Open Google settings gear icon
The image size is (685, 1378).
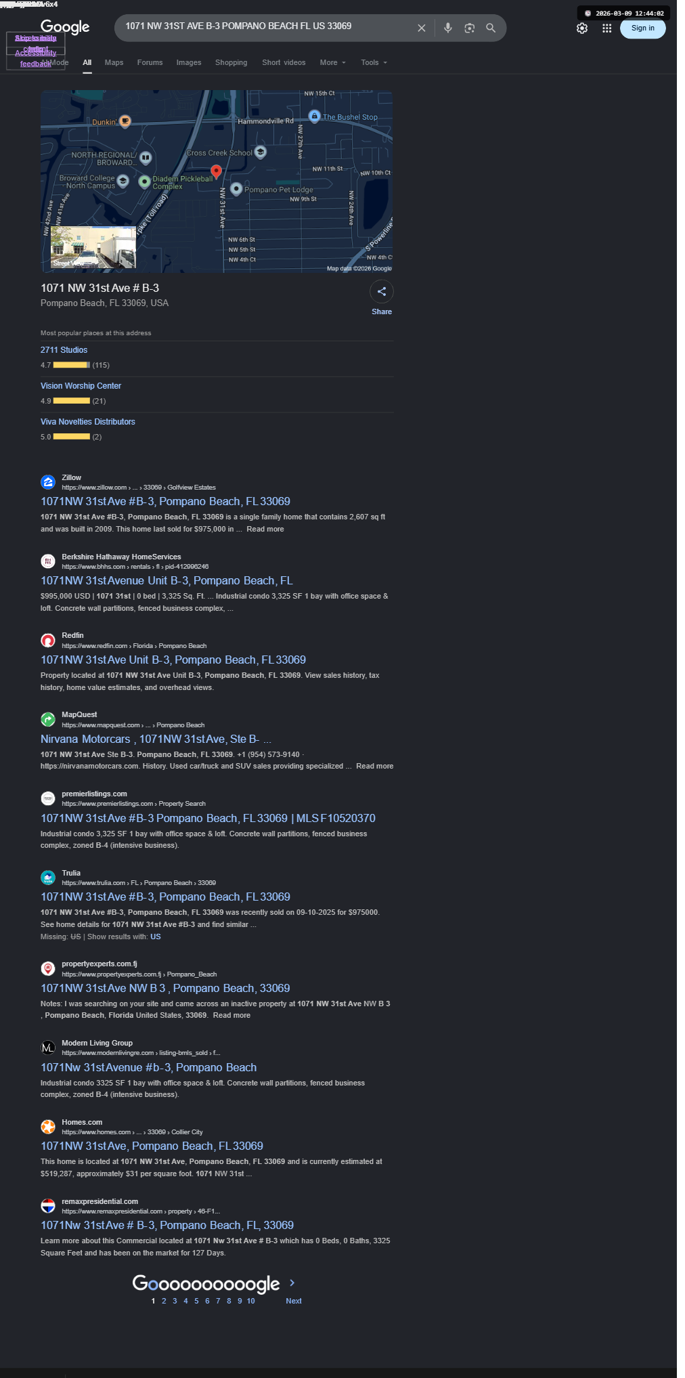coord(582,28)
